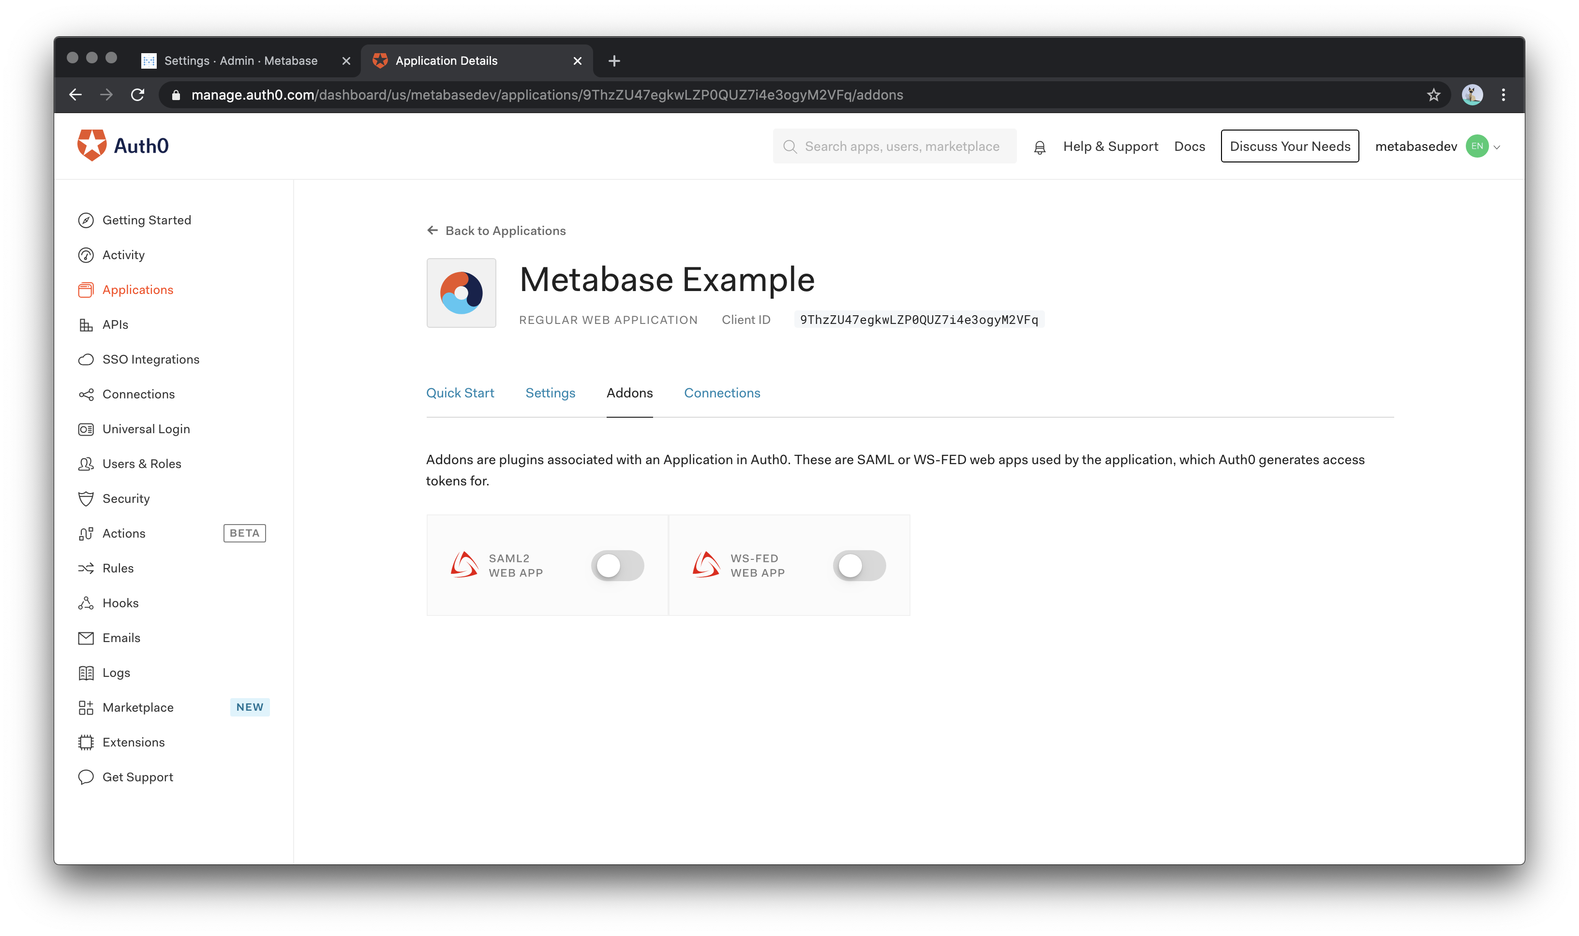Click the Settings tab for this application

coord(550,392)
